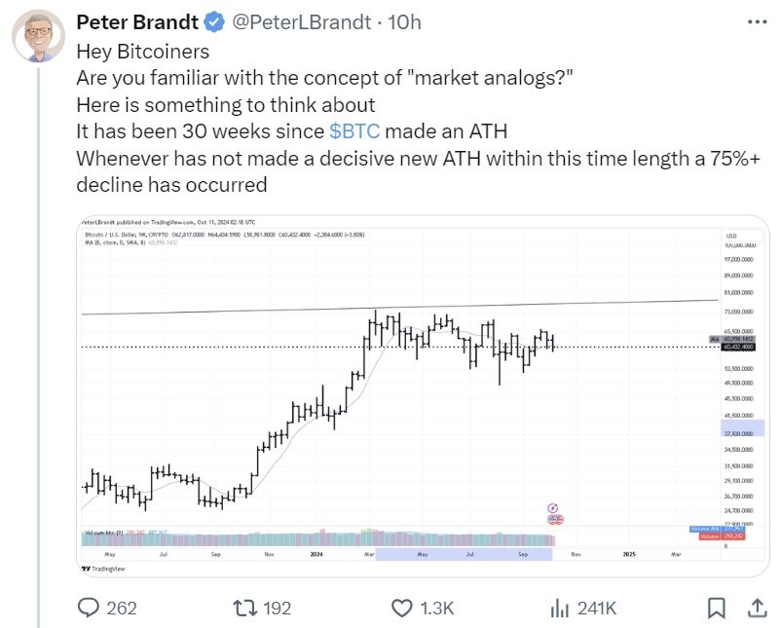Open Peter Brandt's profile picture
The height and width of the screenshot is (628, 780).
point(39,29)
